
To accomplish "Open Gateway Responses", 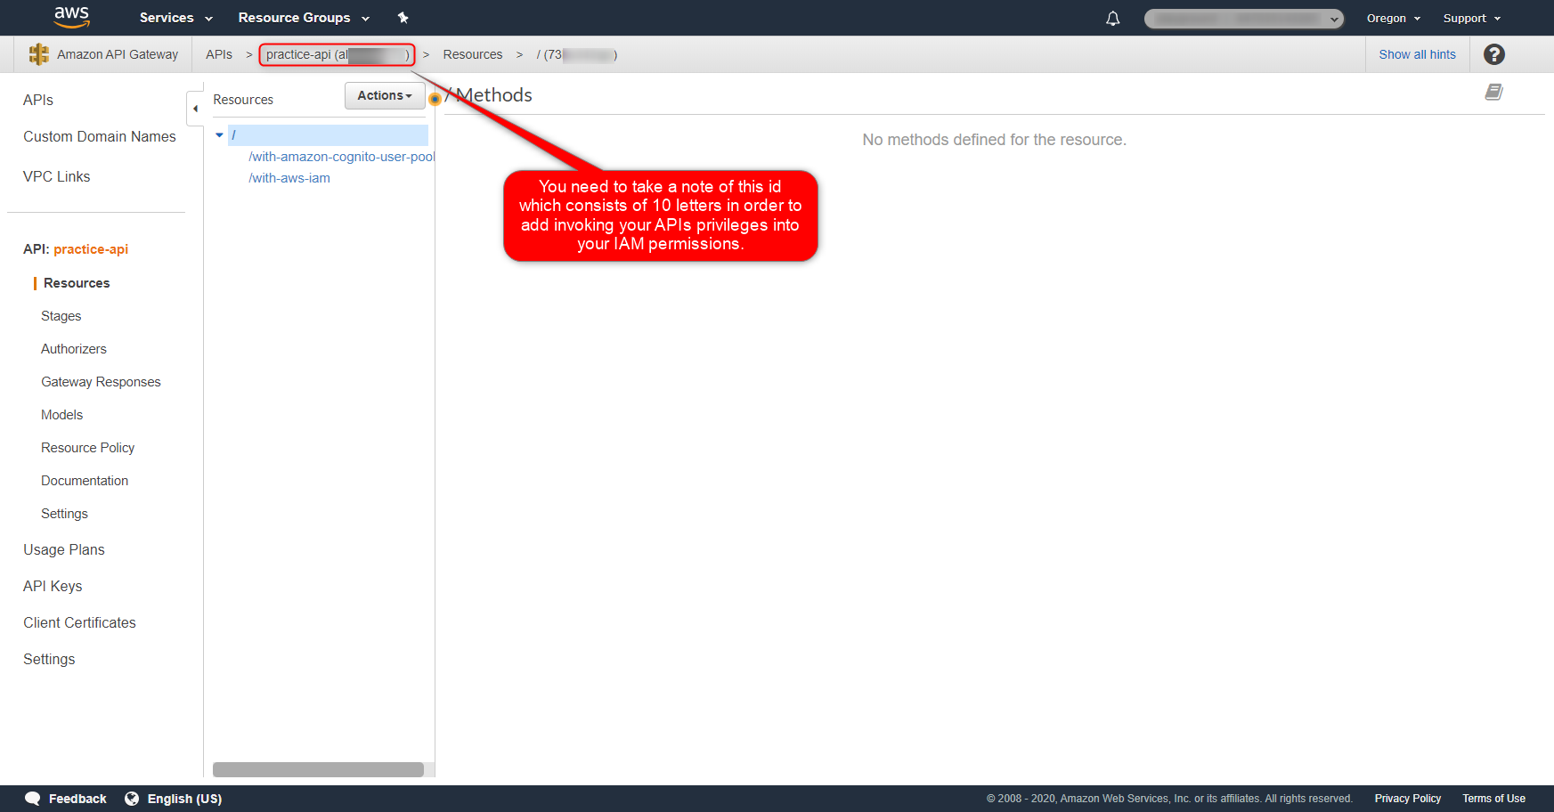I will [x=101, y=382].
